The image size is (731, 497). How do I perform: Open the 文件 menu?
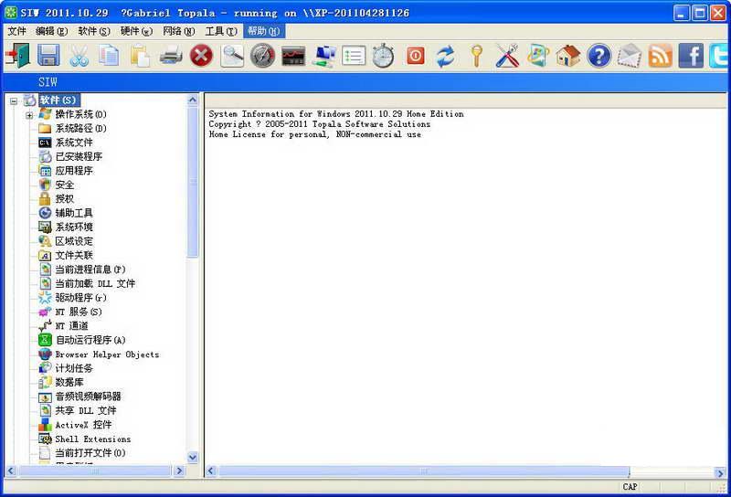16,31
